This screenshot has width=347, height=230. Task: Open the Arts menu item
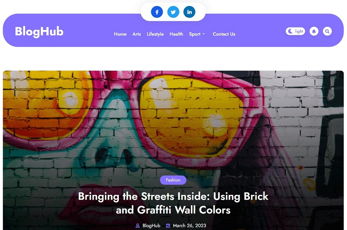[x=137, y=34]
